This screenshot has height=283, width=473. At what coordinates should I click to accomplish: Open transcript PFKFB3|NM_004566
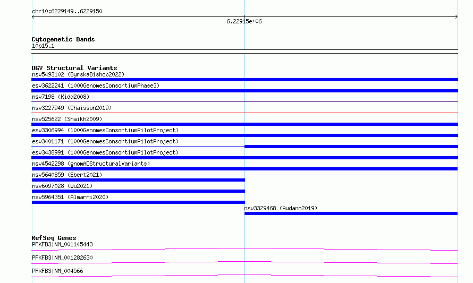(57, 271)
